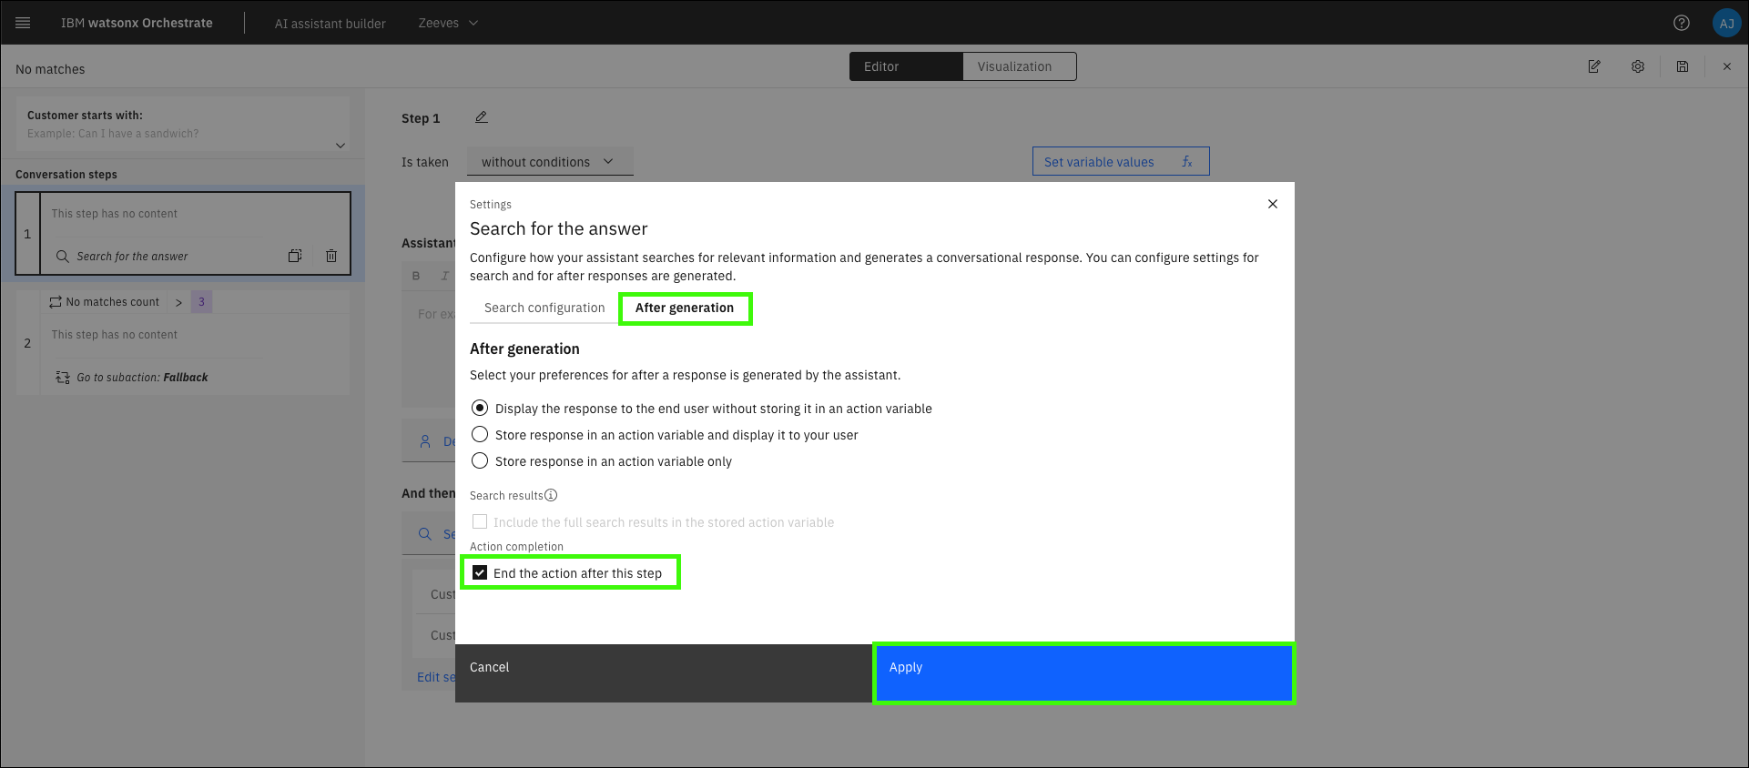The image size is (1749, 768).
Task: Expand the 'Customer starts with' section
Action: (x=340, y=146)
